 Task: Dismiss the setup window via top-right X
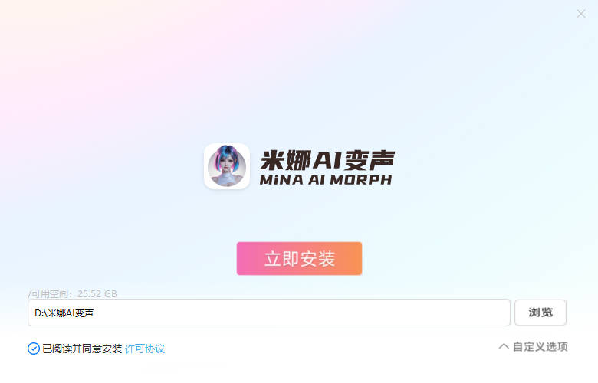581,14
